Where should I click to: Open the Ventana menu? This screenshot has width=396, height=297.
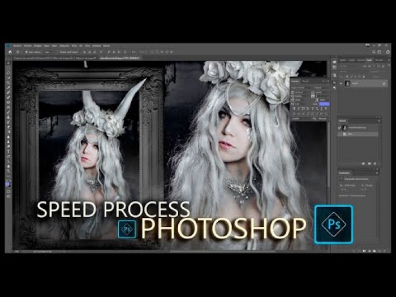96,46
